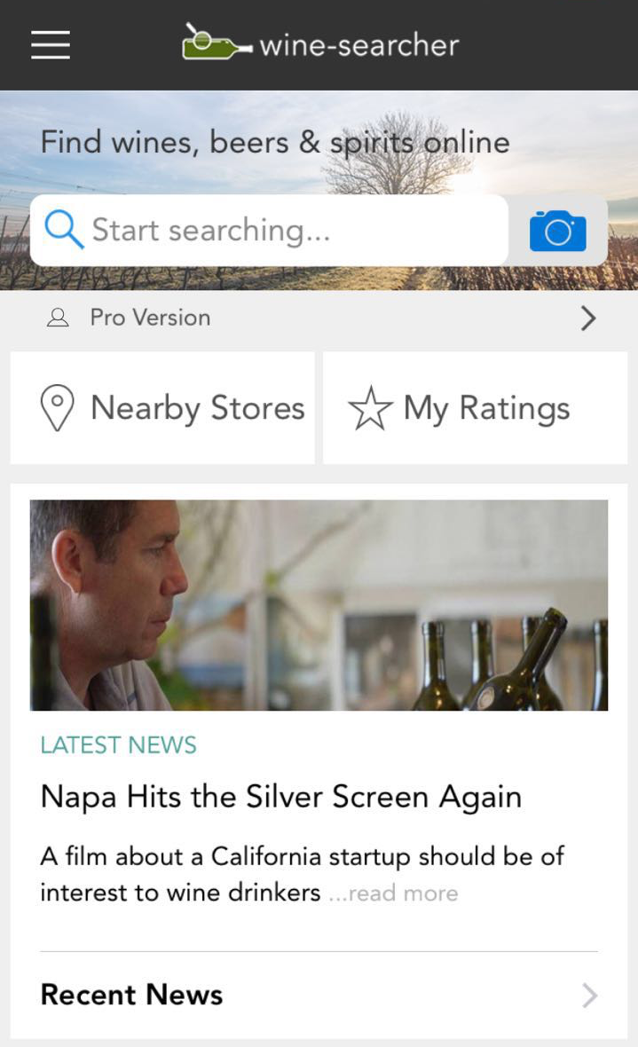Tap the 'Find wines, beers & spirits online' heading
Viewport: 638px width, 1047px height.
(275, 143)
